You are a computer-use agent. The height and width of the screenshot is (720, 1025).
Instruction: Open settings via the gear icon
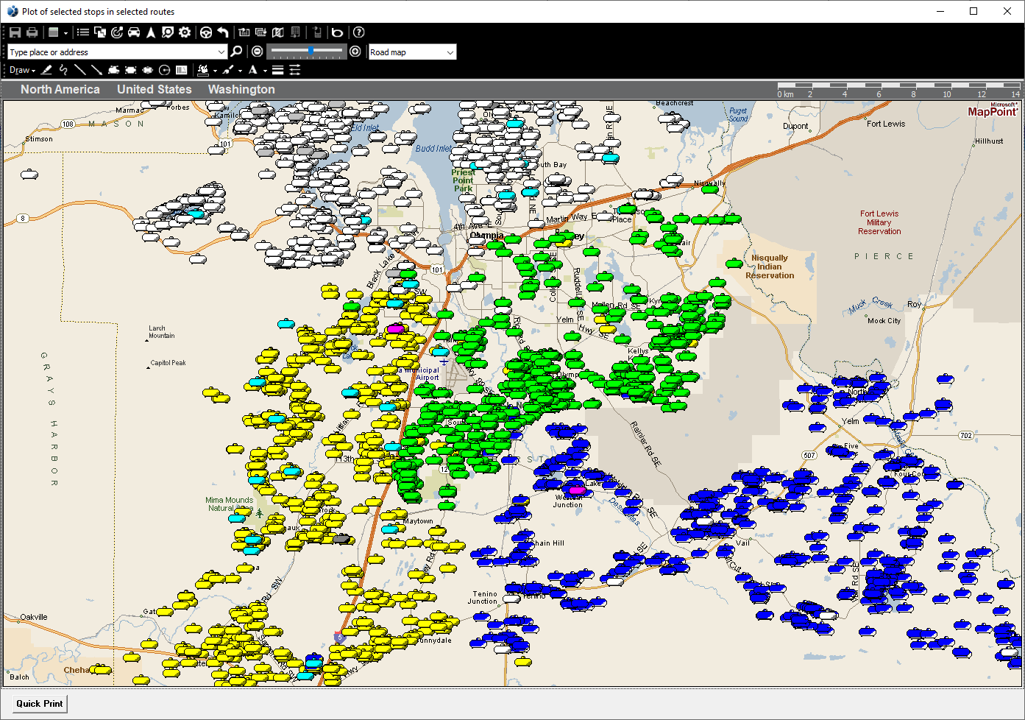185,32
